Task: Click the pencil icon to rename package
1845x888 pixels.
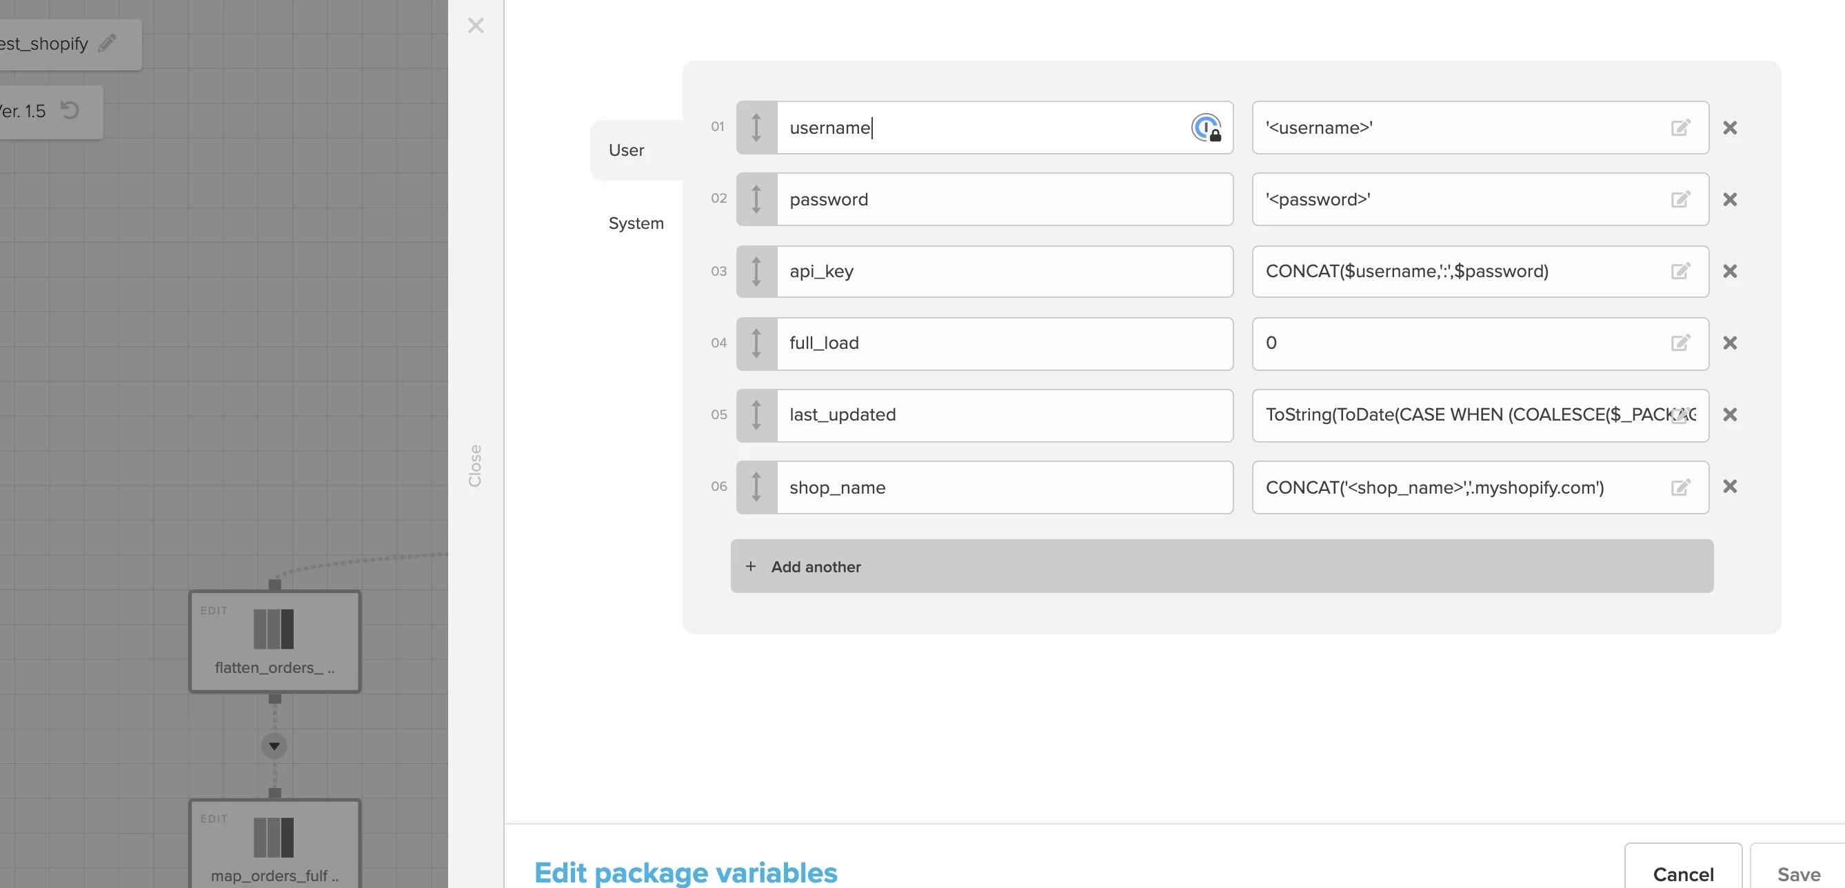Action: pyautogui.click(x=108, y=43)
